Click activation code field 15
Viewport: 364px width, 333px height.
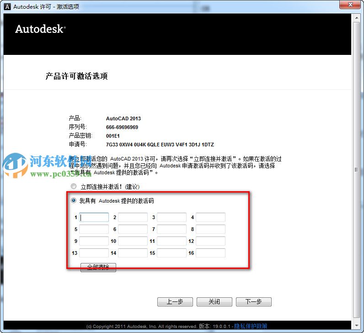tap(171, 253)
